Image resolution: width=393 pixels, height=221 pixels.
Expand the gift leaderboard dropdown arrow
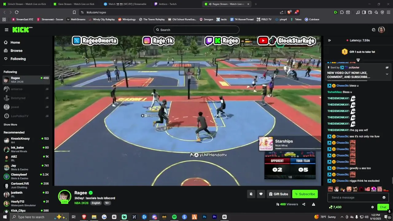click(x=358, y=60)
